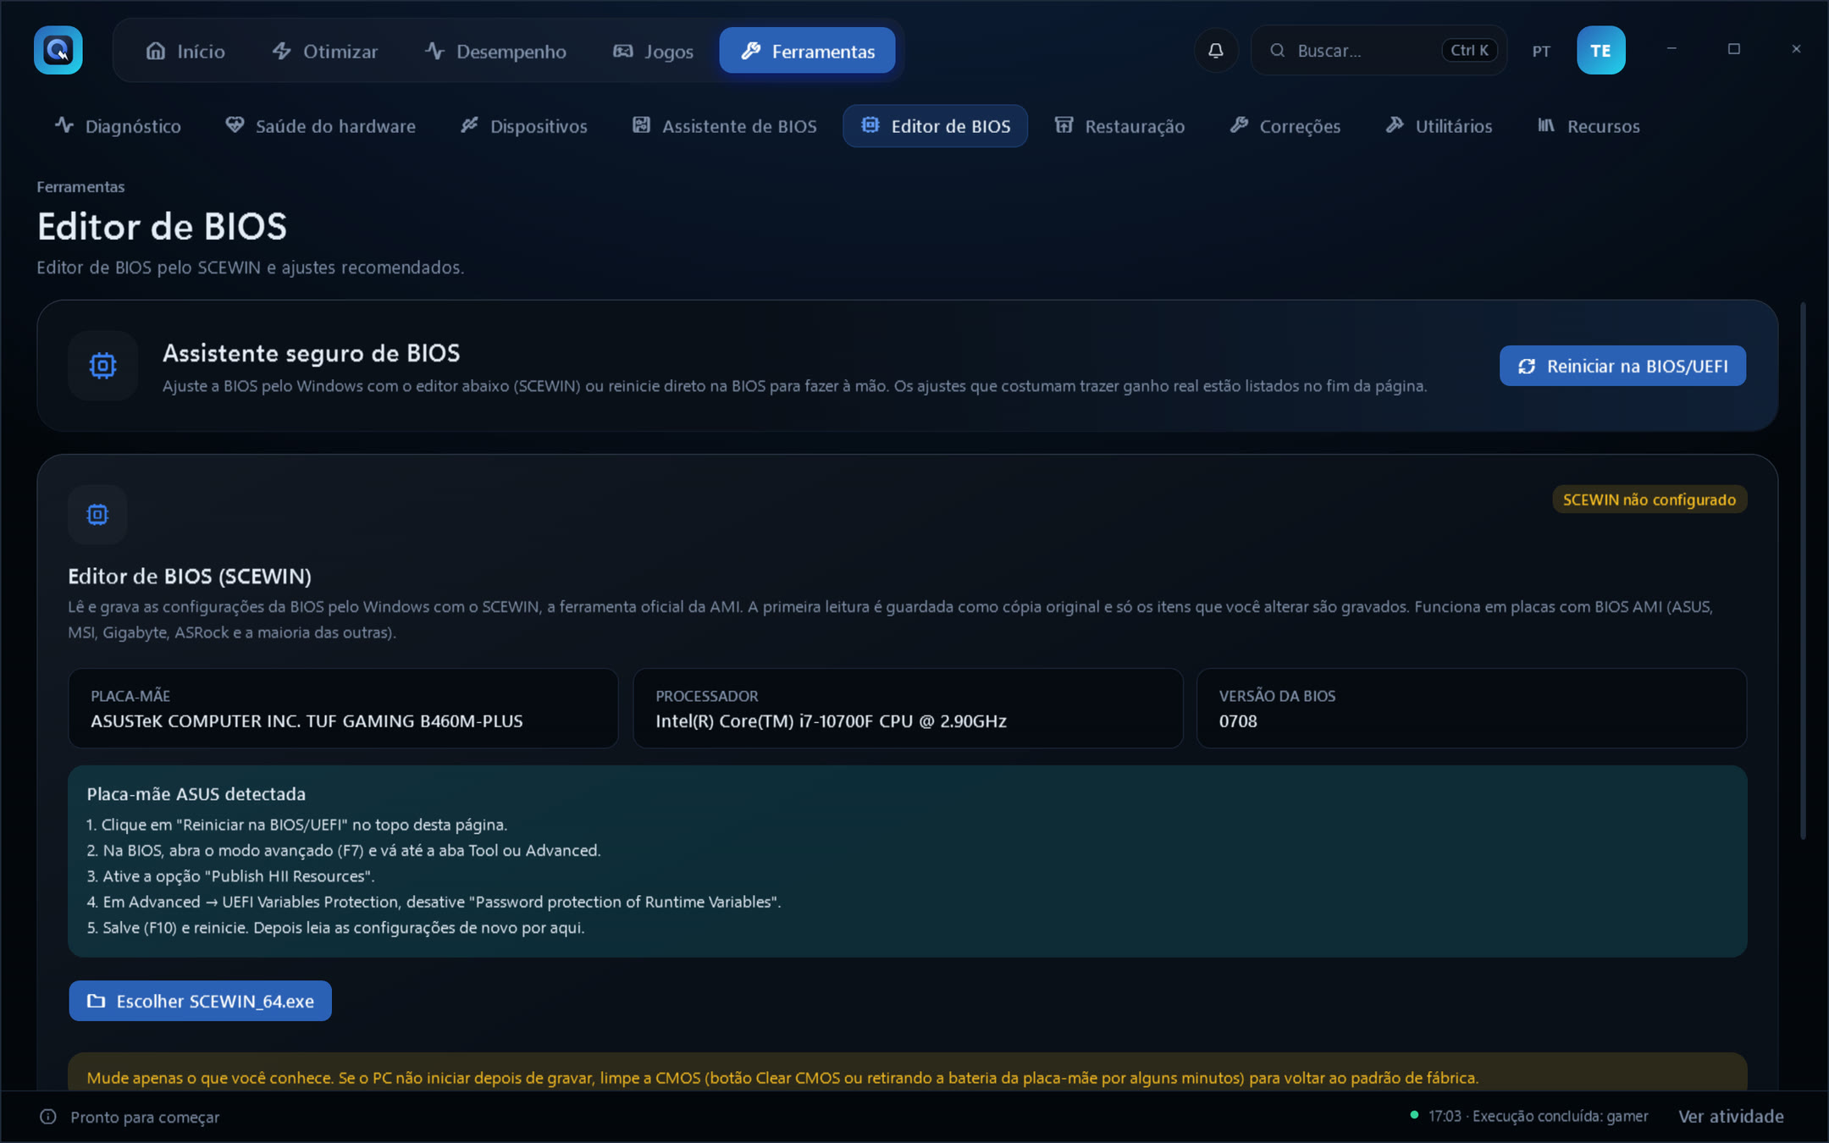Click BIOS version value 0708
Image resolution: width=1829 pixels, height=1143 pixels.
click(x=1237, y=721)
